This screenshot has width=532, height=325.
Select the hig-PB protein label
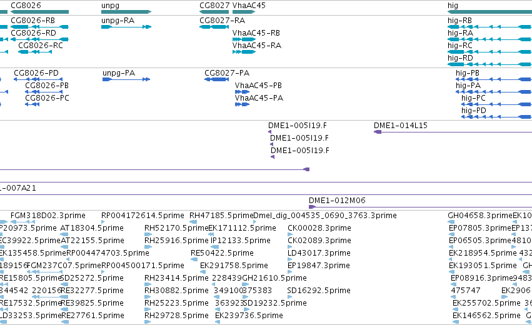(468, 73)
